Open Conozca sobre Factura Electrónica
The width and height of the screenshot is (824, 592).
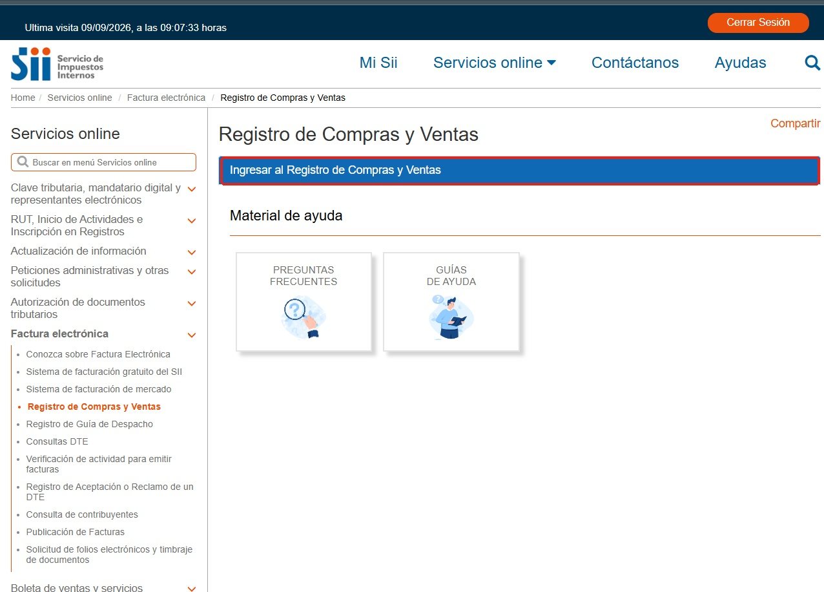98,354
